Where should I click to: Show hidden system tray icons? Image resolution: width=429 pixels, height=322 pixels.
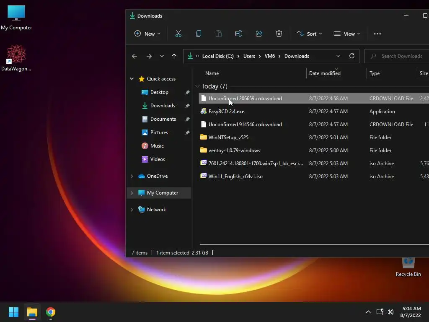[x=368, y=312]
